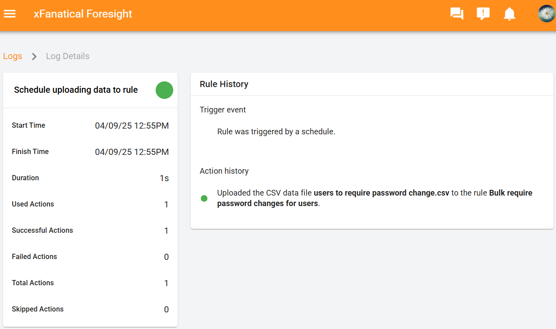The image size is (556, 329).
Task: Open the hamburger navigation menu
Action: pyautogui.click(x=10, y=14)
